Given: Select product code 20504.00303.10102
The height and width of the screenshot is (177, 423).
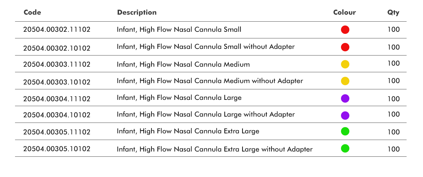Looking at the screenshot, I should point(57,82).
